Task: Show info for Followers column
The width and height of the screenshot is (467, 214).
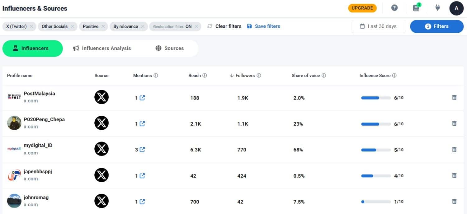Action: pyautogui.click(x=259, y=76)
